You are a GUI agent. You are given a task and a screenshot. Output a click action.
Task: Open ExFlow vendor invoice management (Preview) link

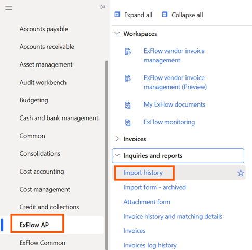coord(175,82)
